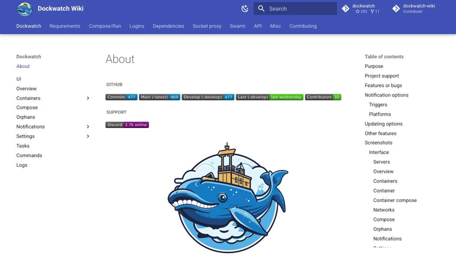Jump to Features or bugs section
Screen dimensions: 456x256
pyautogui.click(x=383, y=85)
